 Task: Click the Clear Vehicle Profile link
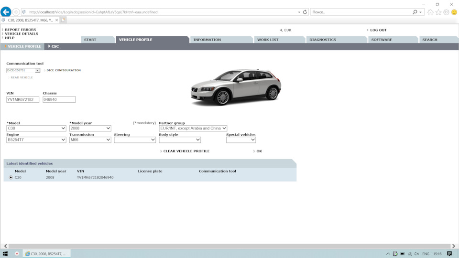[186, 151]
